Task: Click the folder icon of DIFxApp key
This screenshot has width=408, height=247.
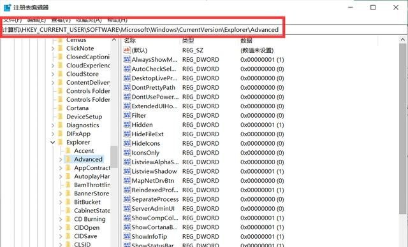Action: pos(60,134)
